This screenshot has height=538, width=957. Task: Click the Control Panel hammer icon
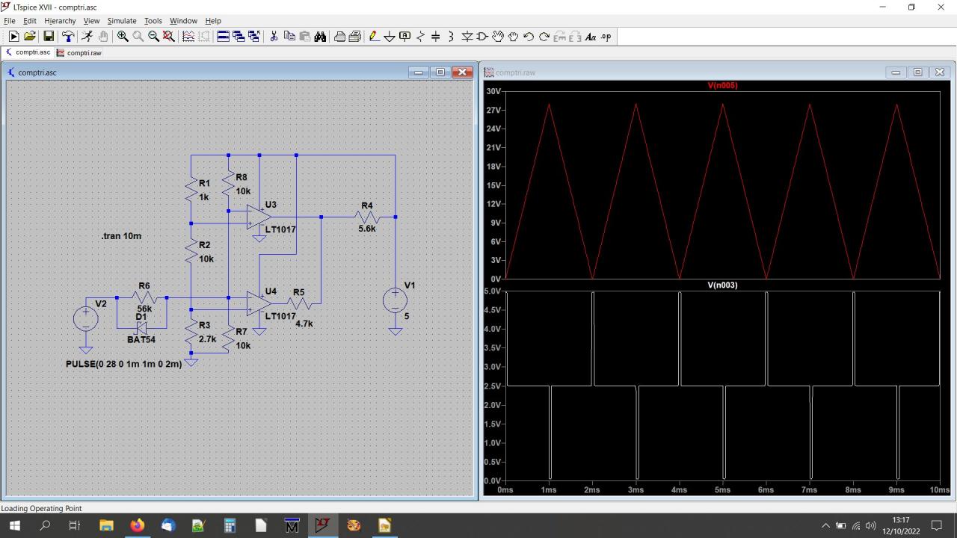[x=68, y=37]
